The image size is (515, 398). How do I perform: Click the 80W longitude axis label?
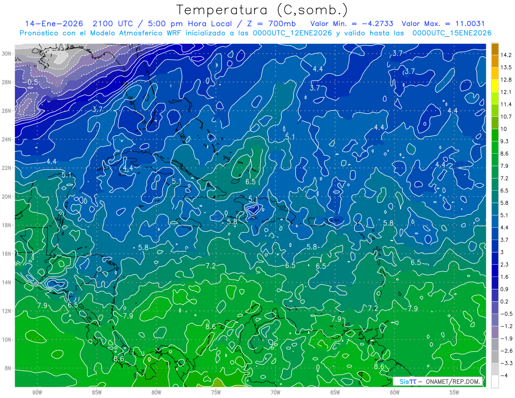click(156, 393)
